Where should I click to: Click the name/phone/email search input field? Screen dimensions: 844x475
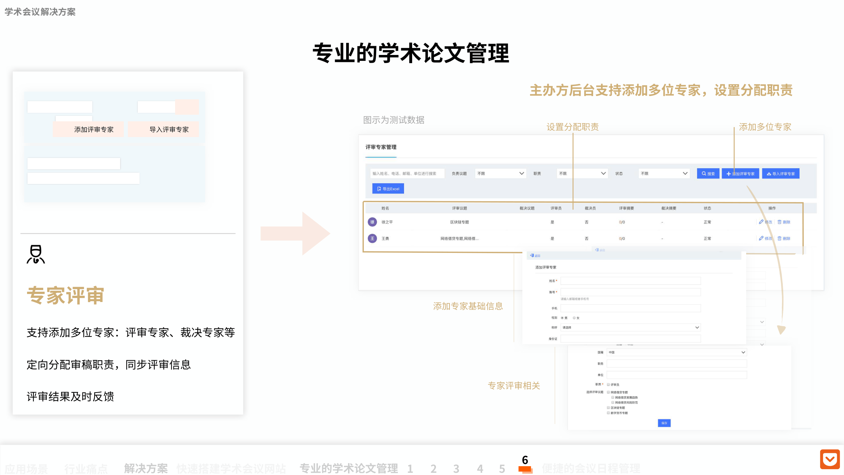point(407,174)
